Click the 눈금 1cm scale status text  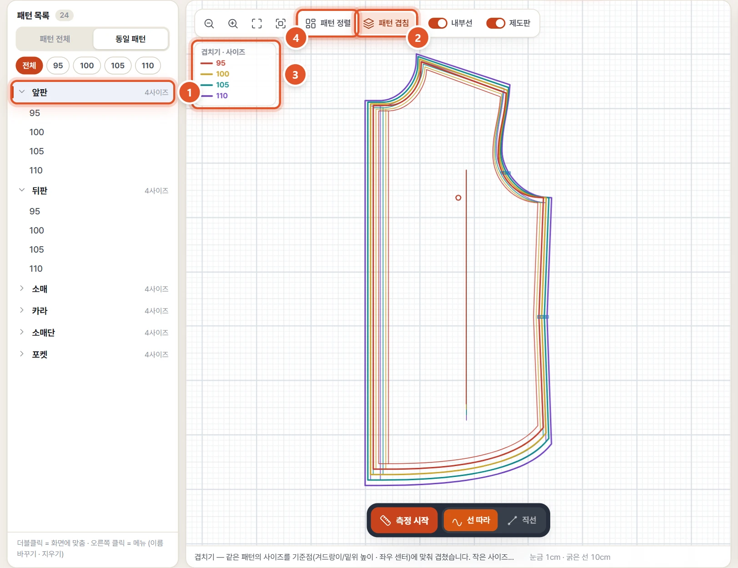[570, 557]
